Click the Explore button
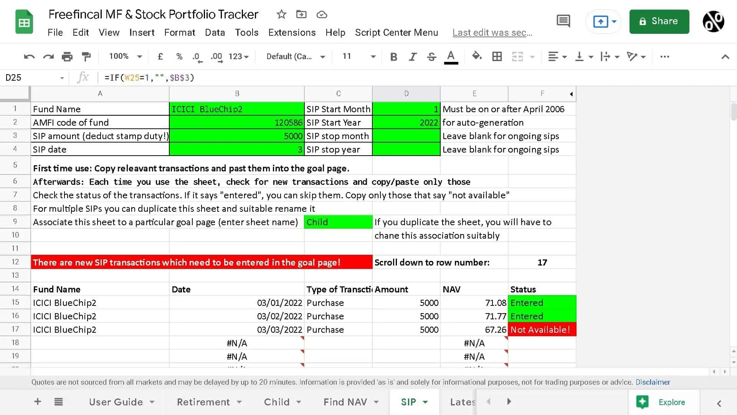Image resolution: width=737 pixels, height=415 pixels. [x=664, y=402]
